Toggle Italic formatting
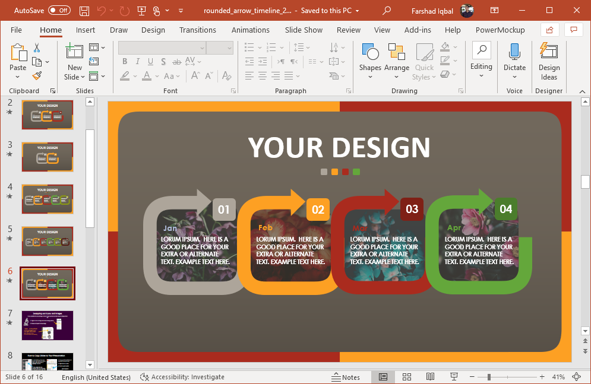This screenshot has height=384, width=591. [x=138, y=61]
